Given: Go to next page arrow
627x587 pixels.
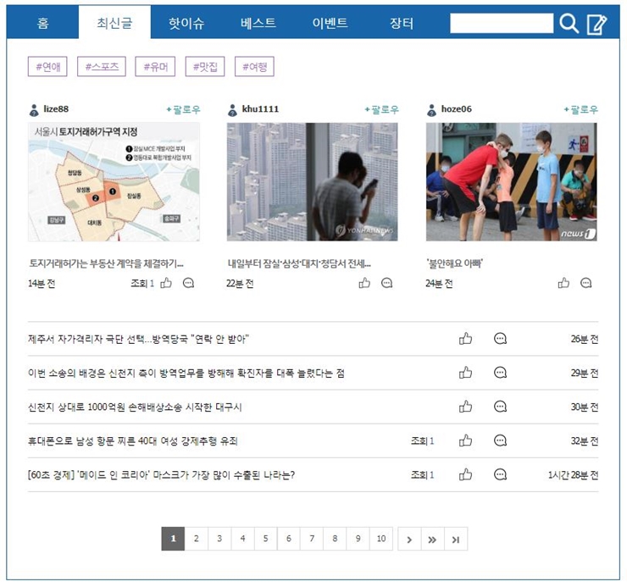Looking at the screenshot, I should pyautogui.click(x=409, y=539).
